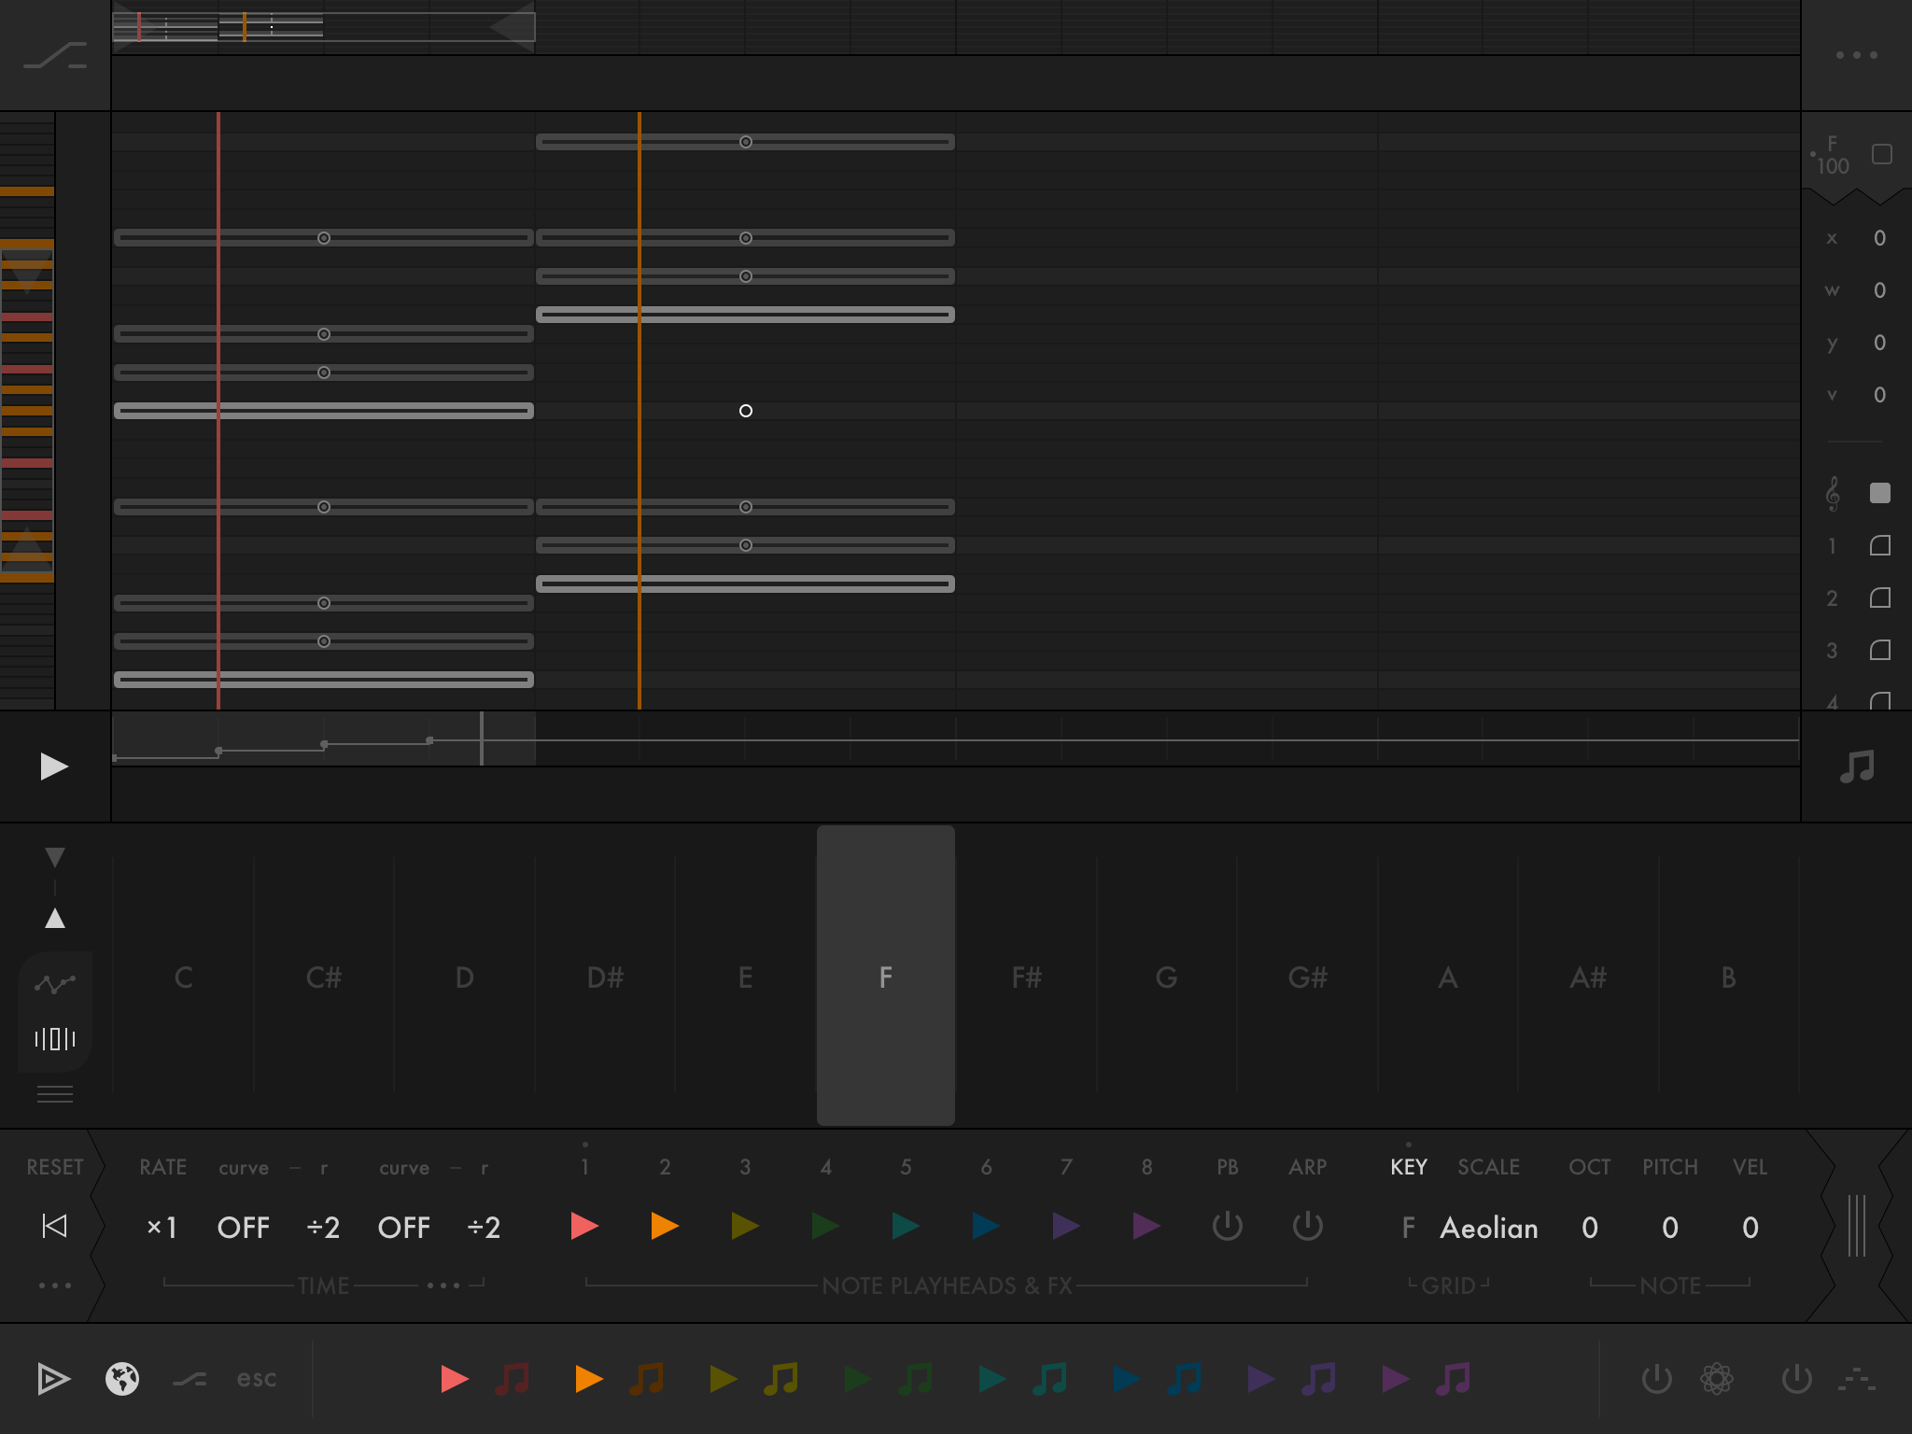
Task: Click the globe icon in bottom bar
Action: pyautogui.click(x=122, y=1378)
